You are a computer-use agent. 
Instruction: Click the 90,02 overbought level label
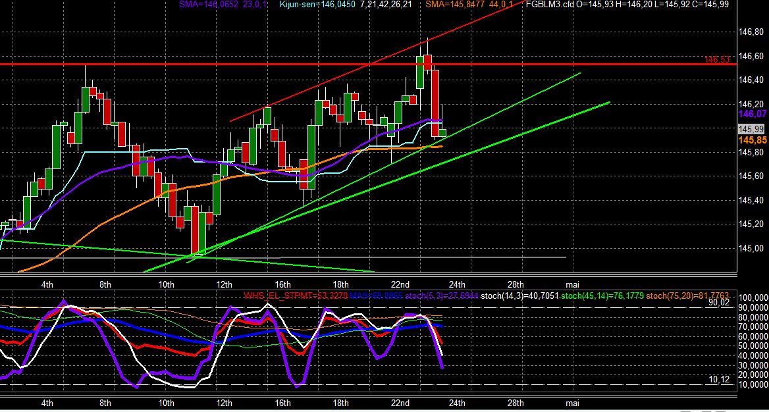click(719, 303)
